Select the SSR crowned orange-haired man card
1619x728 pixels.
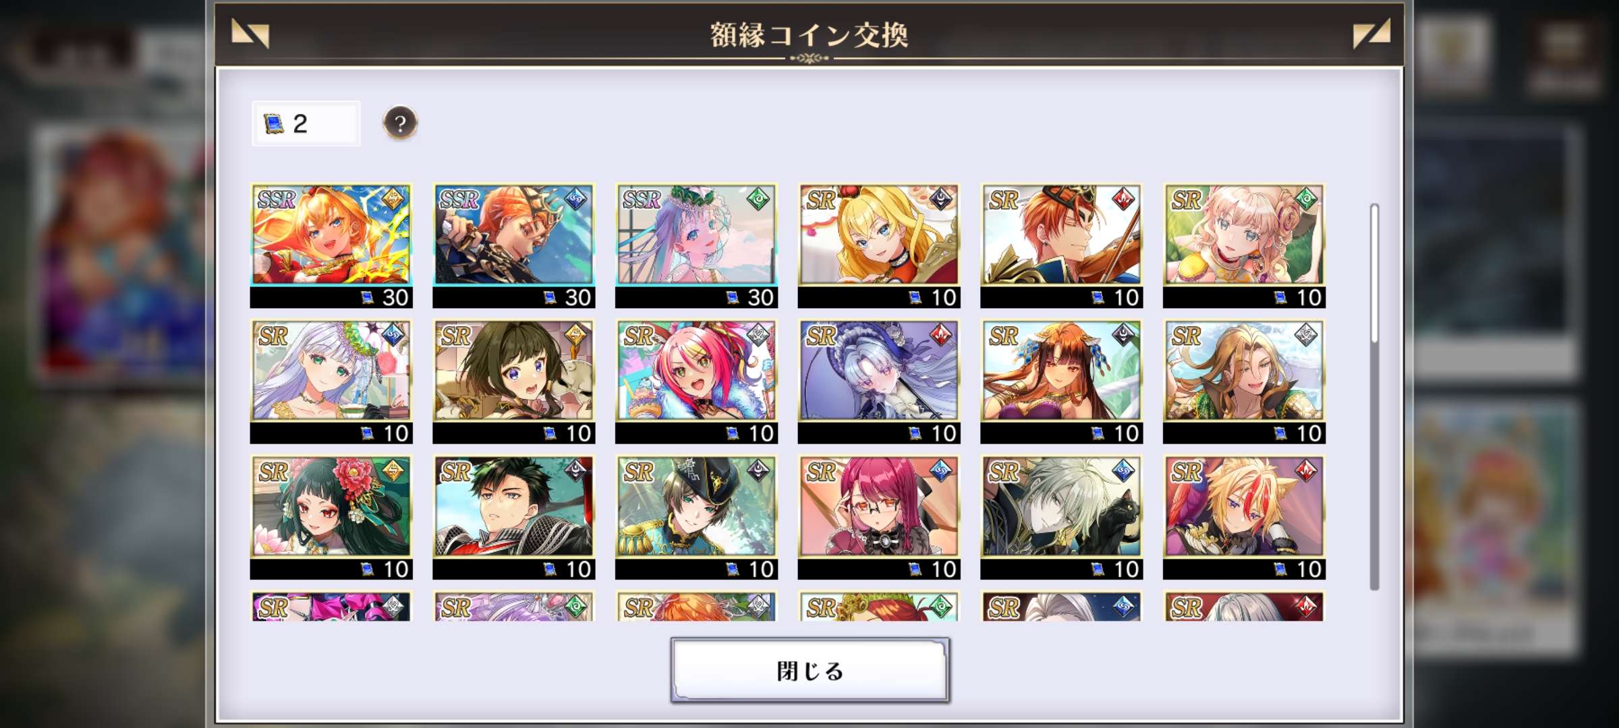tap(514, 245)
